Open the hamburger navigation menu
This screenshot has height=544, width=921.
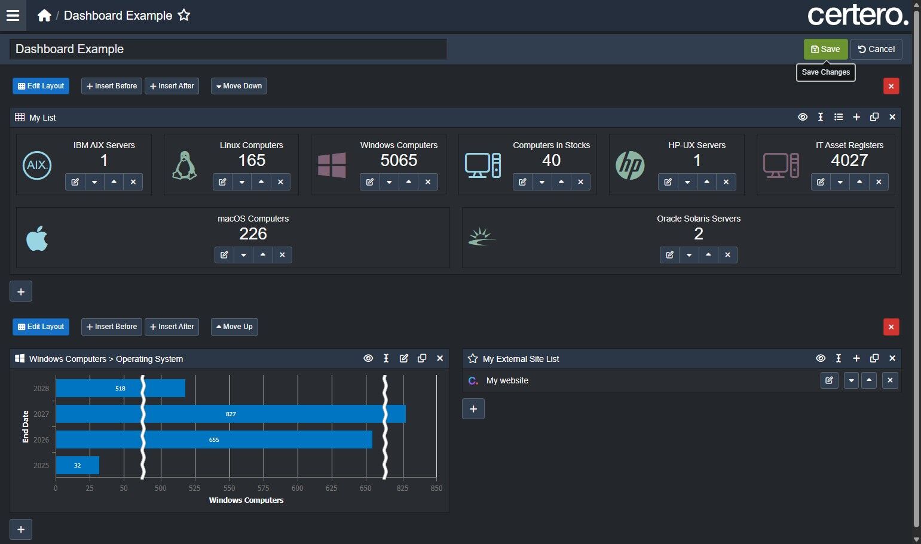tap(13, 16)
